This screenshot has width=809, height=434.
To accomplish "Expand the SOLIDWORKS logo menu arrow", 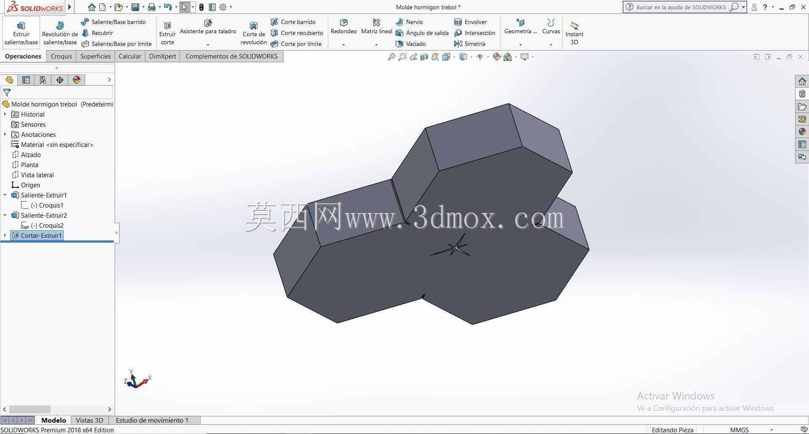I will (x=70, y=7).
